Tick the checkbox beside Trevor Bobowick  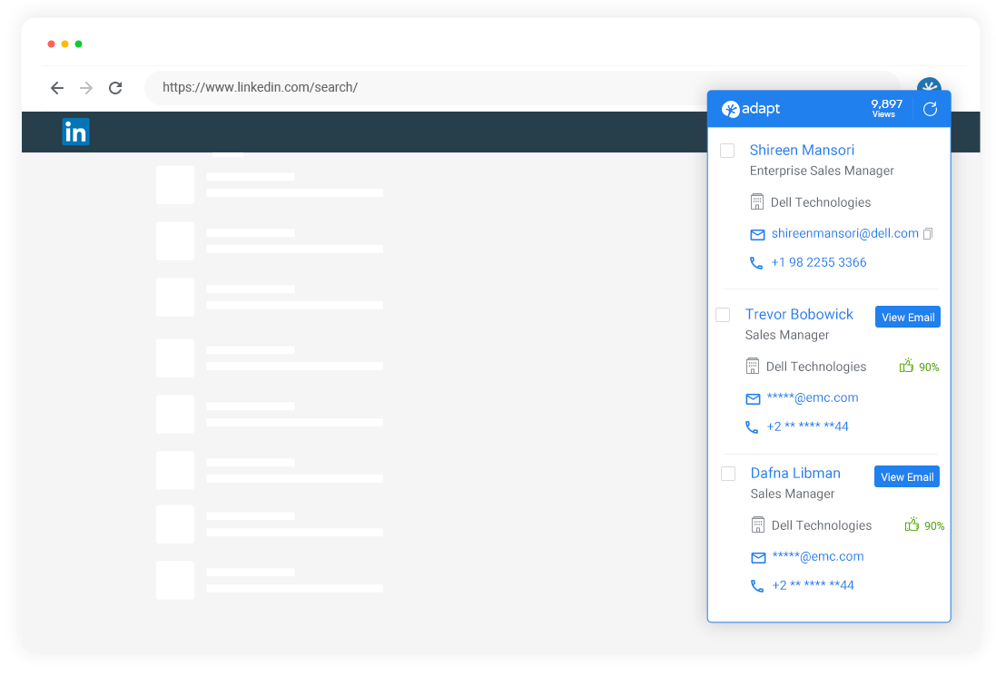723,315
